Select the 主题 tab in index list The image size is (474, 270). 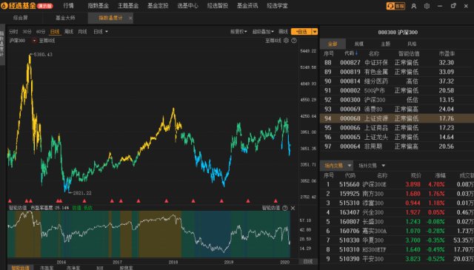(385, 44)
